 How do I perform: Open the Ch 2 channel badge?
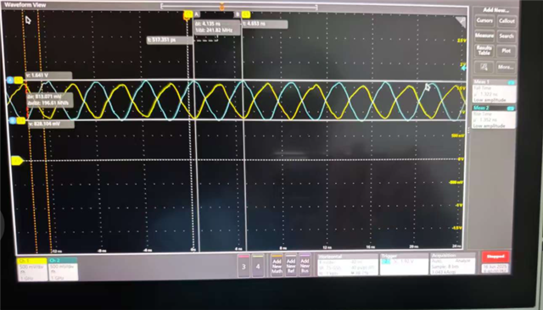(63, 269)
